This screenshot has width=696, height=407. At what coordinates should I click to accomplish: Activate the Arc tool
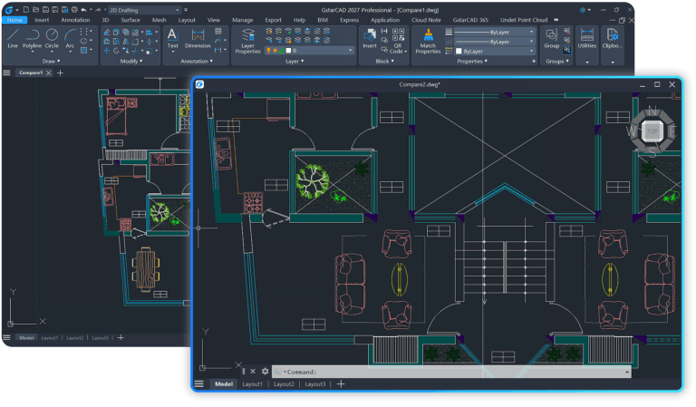[70, 38]
